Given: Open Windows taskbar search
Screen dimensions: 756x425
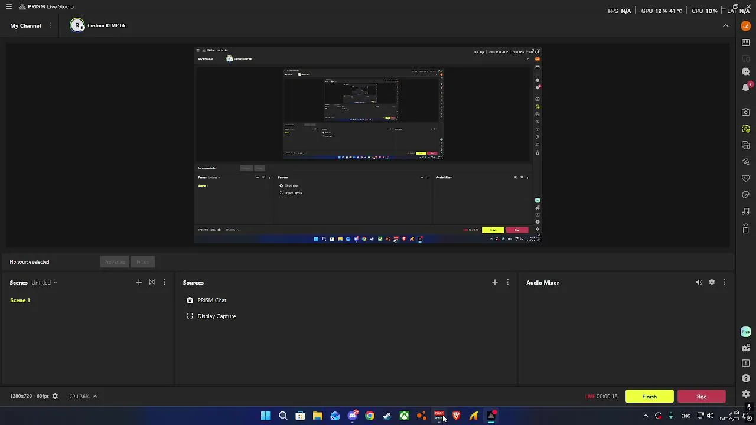Looking at the screenshot, I should click(x=283, y=416).
